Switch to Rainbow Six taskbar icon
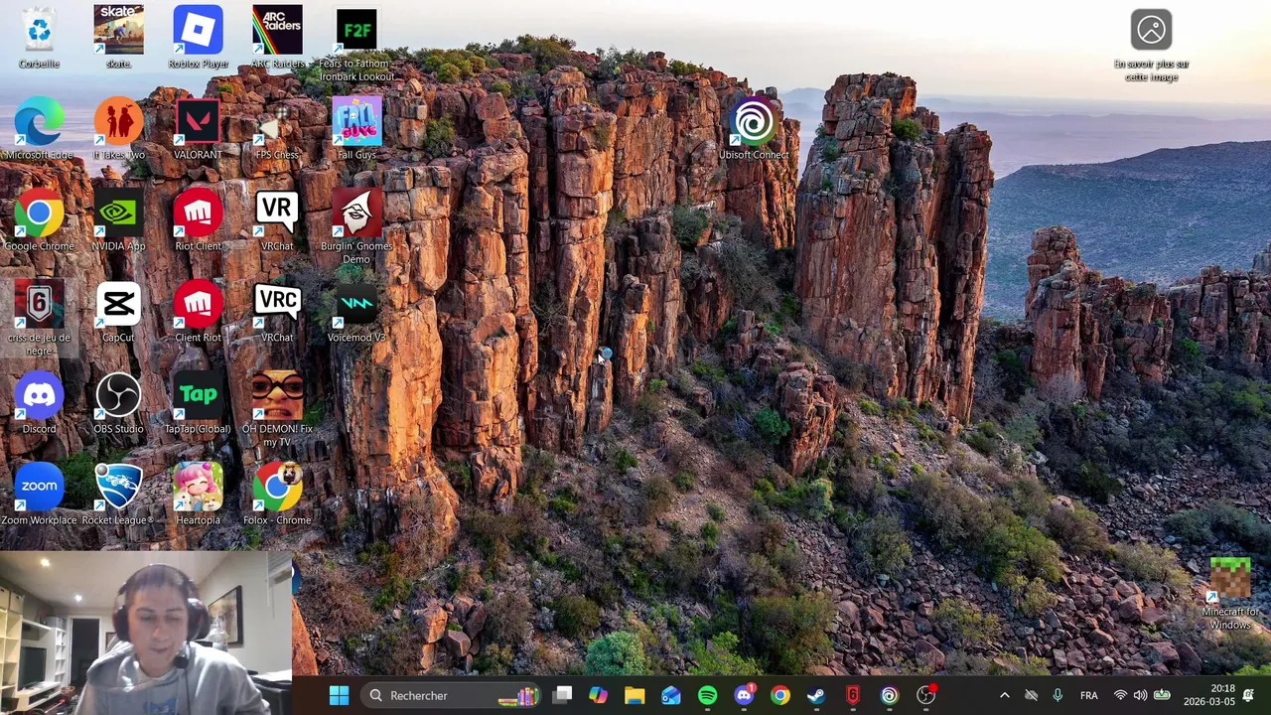Screen dimensions: 1271x715 click(853, 695)
